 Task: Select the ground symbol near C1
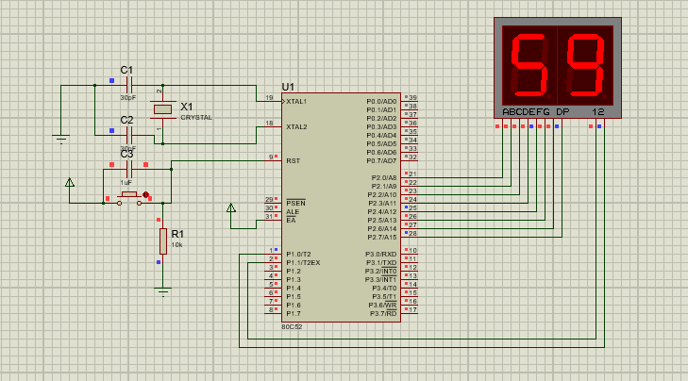pos(61,139)
